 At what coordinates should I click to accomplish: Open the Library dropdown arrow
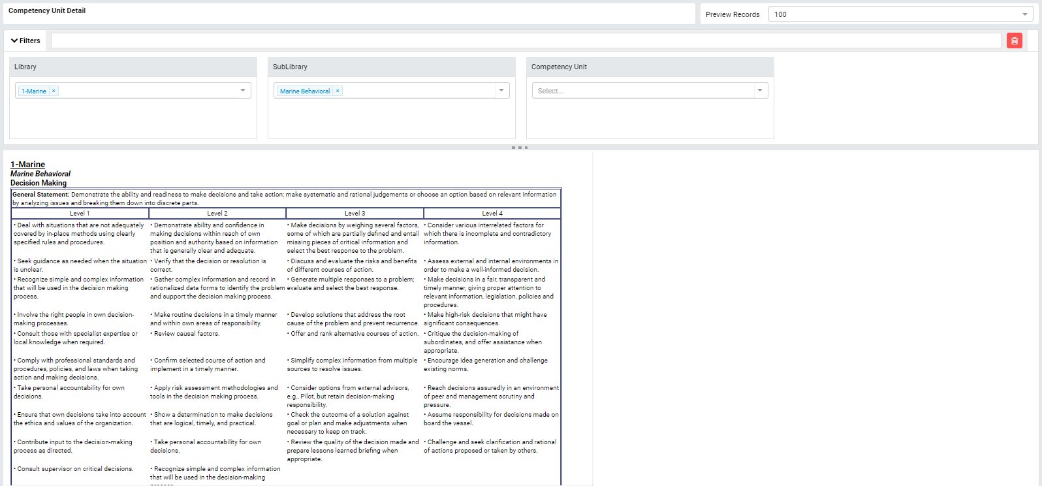click(243, 91)
